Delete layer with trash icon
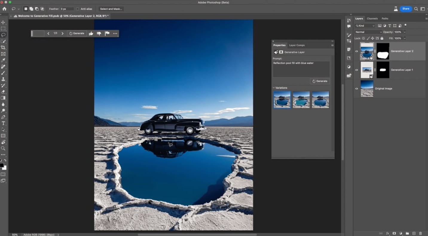Screen dimensions: 428x236 421,233
